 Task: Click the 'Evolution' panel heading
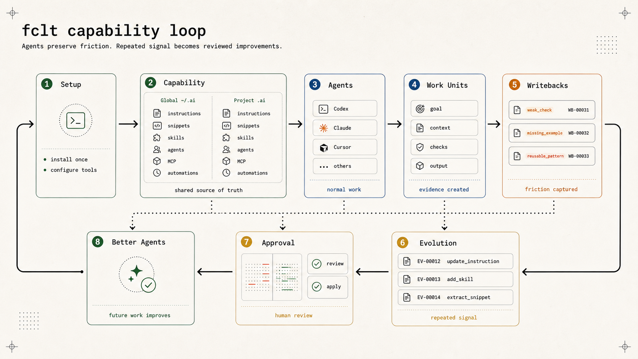tap(438, 243)
